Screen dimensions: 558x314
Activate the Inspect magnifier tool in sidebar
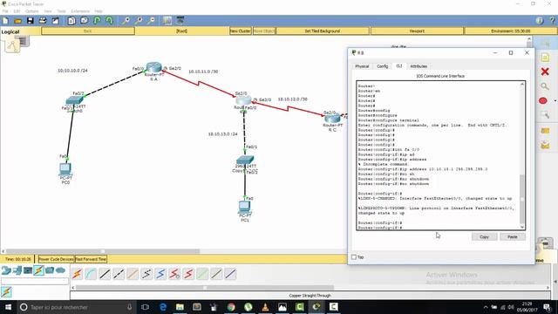point(545,86)
